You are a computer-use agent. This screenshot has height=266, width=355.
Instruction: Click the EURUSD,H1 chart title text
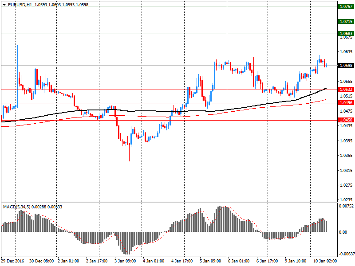[x=20, y=5]
